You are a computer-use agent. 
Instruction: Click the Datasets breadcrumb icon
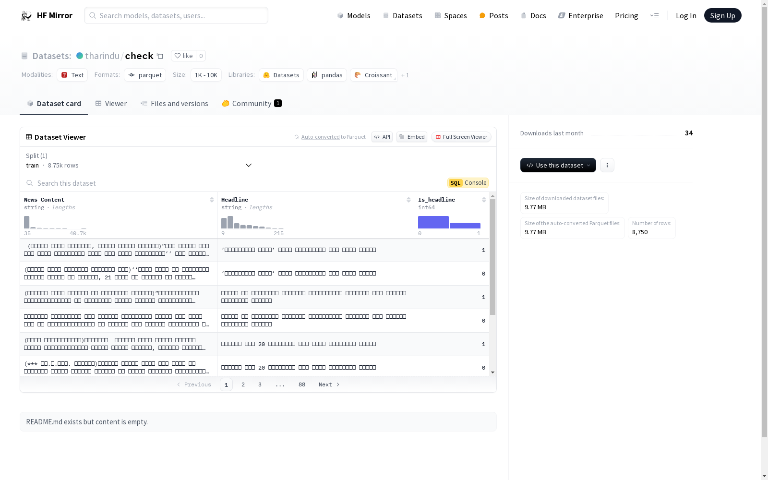coord(24,56)
